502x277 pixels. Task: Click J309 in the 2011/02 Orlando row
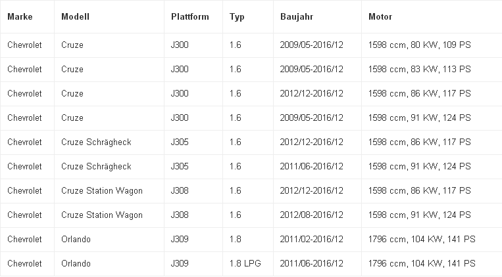[180, 240]
